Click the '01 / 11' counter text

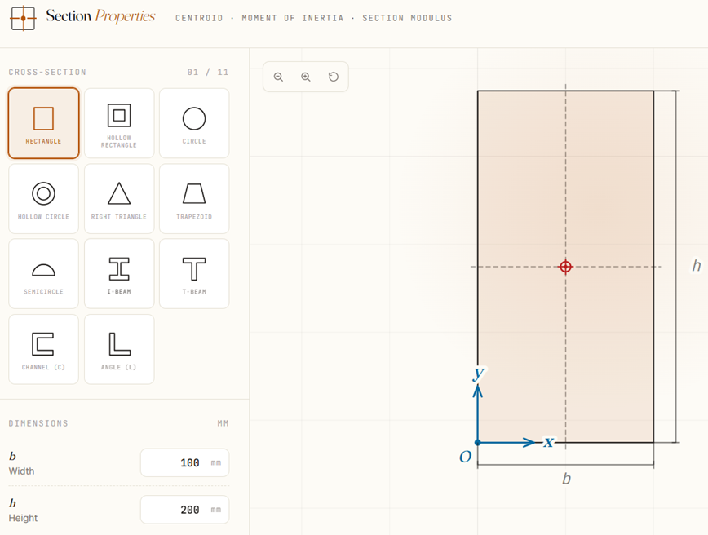tap(208, 73)
